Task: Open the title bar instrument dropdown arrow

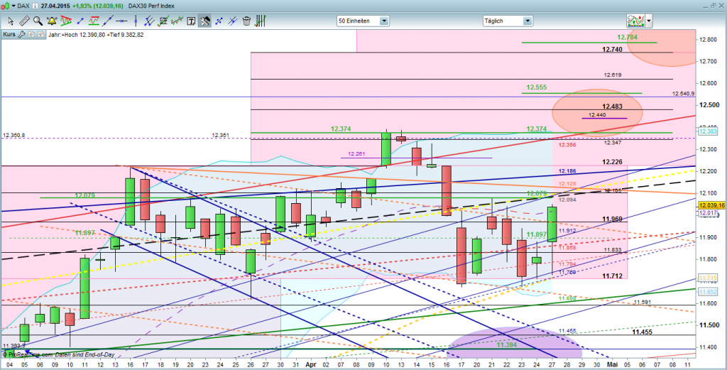Action: (x=13, y=6)
